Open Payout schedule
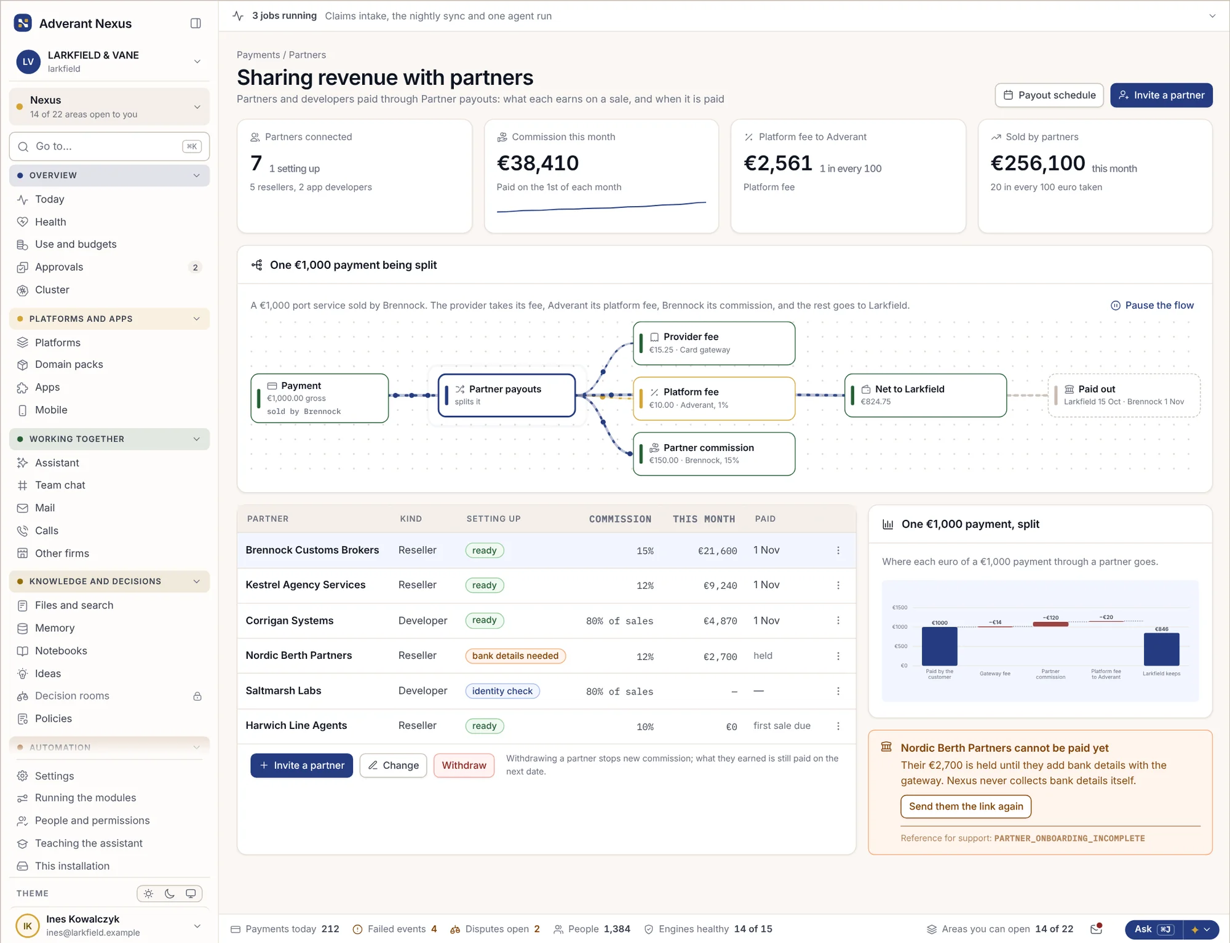 1049,95
